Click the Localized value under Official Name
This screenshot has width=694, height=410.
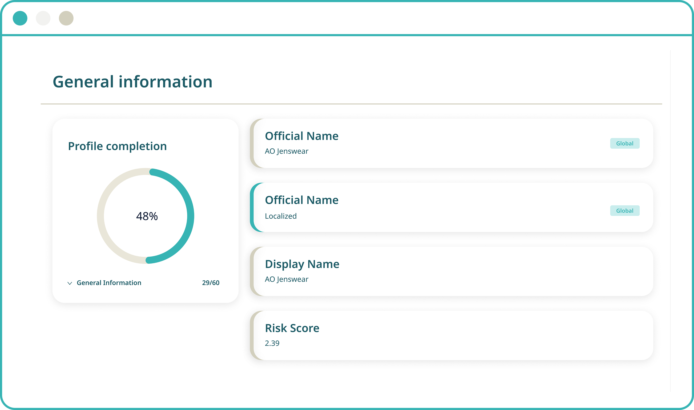(x=280, y=216)
